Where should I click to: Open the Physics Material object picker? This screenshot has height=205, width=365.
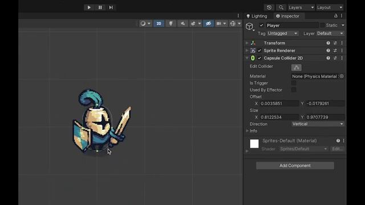pos(342,76)
